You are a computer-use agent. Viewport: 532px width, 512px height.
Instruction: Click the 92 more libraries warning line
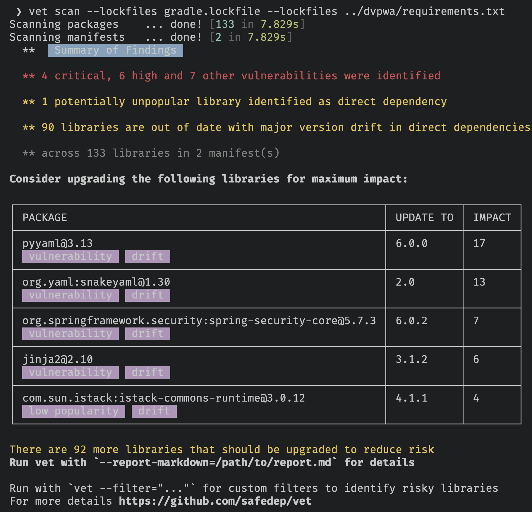[222, 450]
